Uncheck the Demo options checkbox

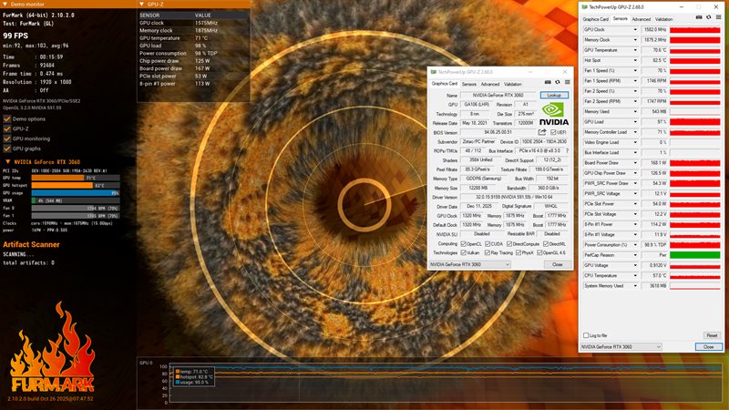6,119
